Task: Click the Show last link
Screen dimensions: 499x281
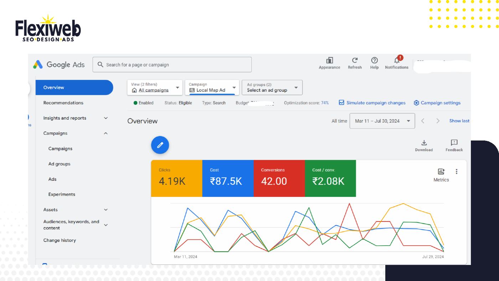Action: [459, 121]
